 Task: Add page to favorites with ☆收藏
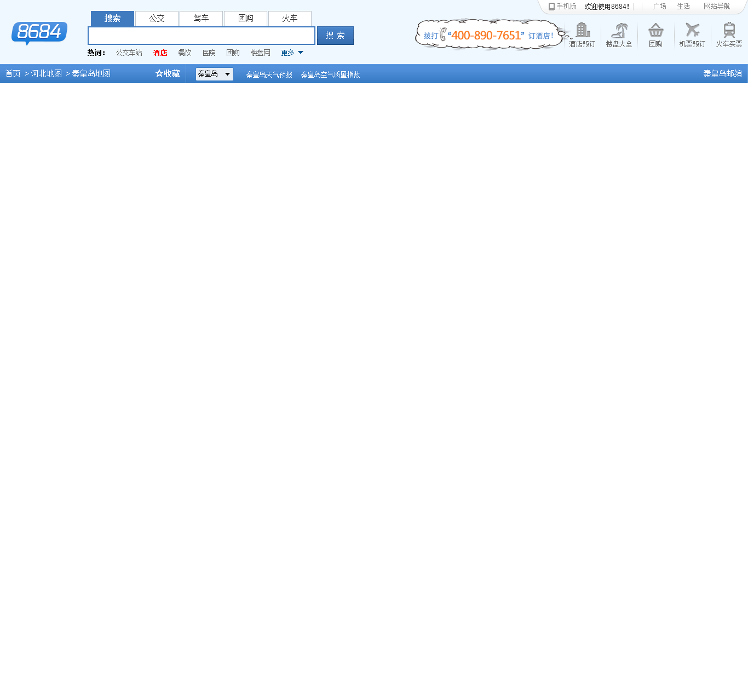(x=168, y=73)
